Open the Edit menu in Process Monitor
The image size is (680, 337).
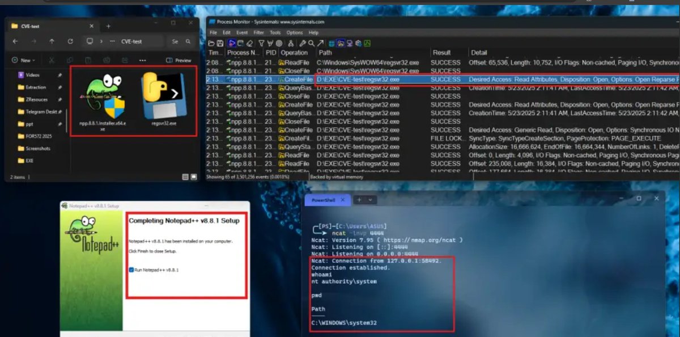pos(227,32)
